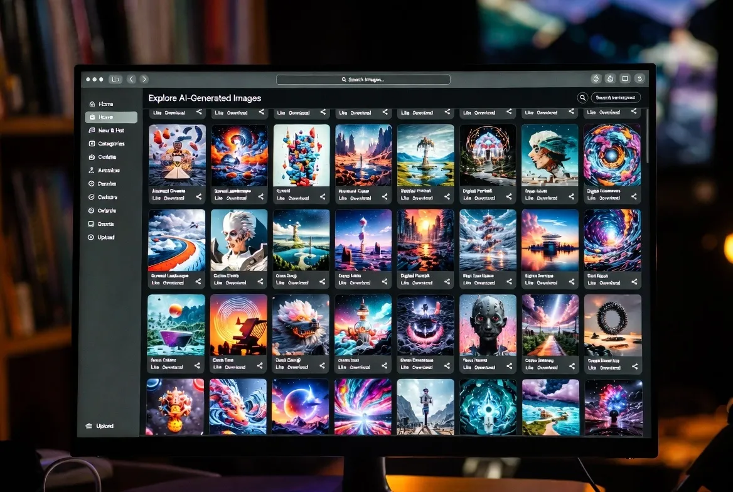Like the black ring sculpture image

pos(592,368)
